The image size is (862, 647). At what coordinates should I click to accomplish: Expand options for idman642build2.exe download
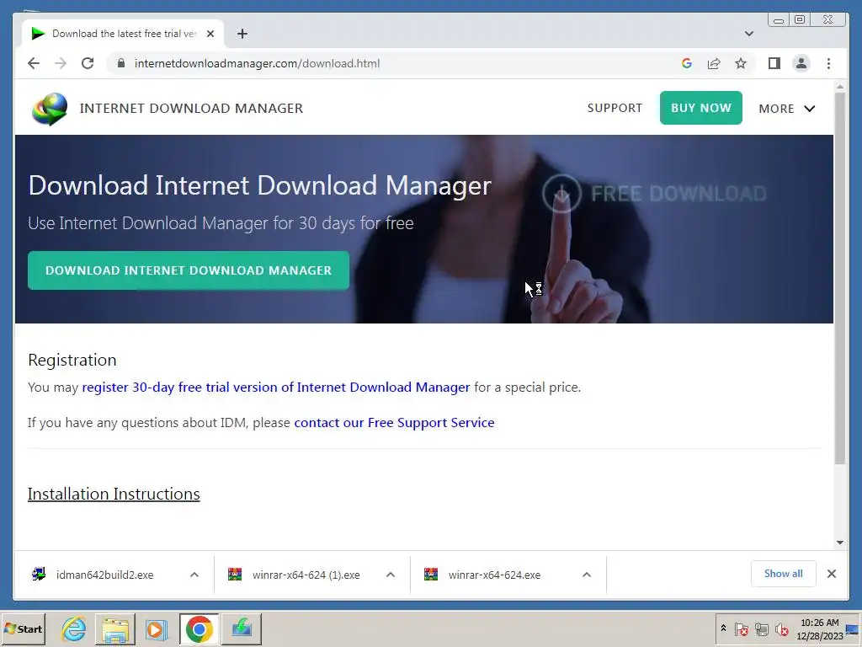click(x=194, y=575)
